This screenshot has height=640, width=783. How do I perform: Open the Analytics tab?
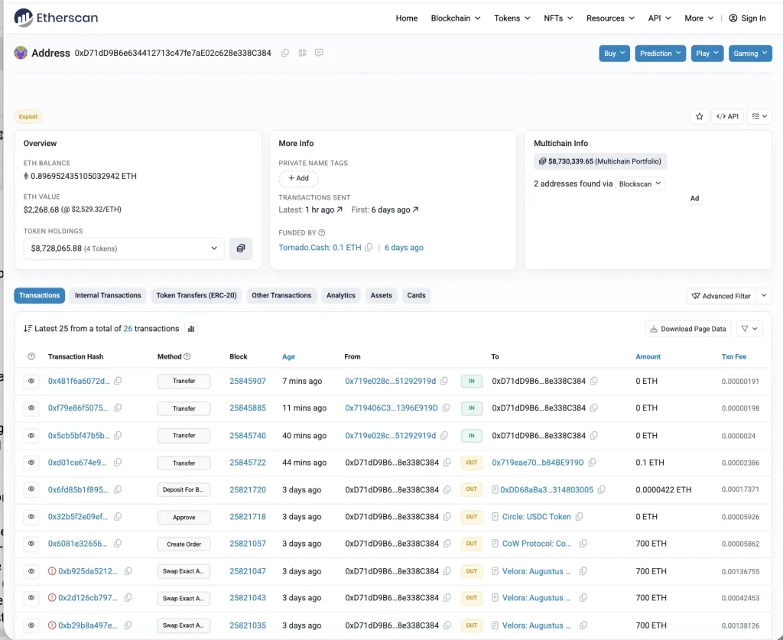[340, 296]
